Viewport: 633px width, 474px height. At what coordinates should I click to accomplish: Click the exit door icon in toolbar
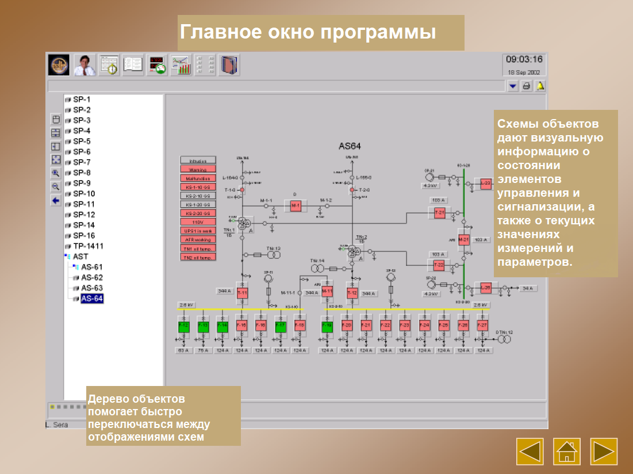[229, 64]
